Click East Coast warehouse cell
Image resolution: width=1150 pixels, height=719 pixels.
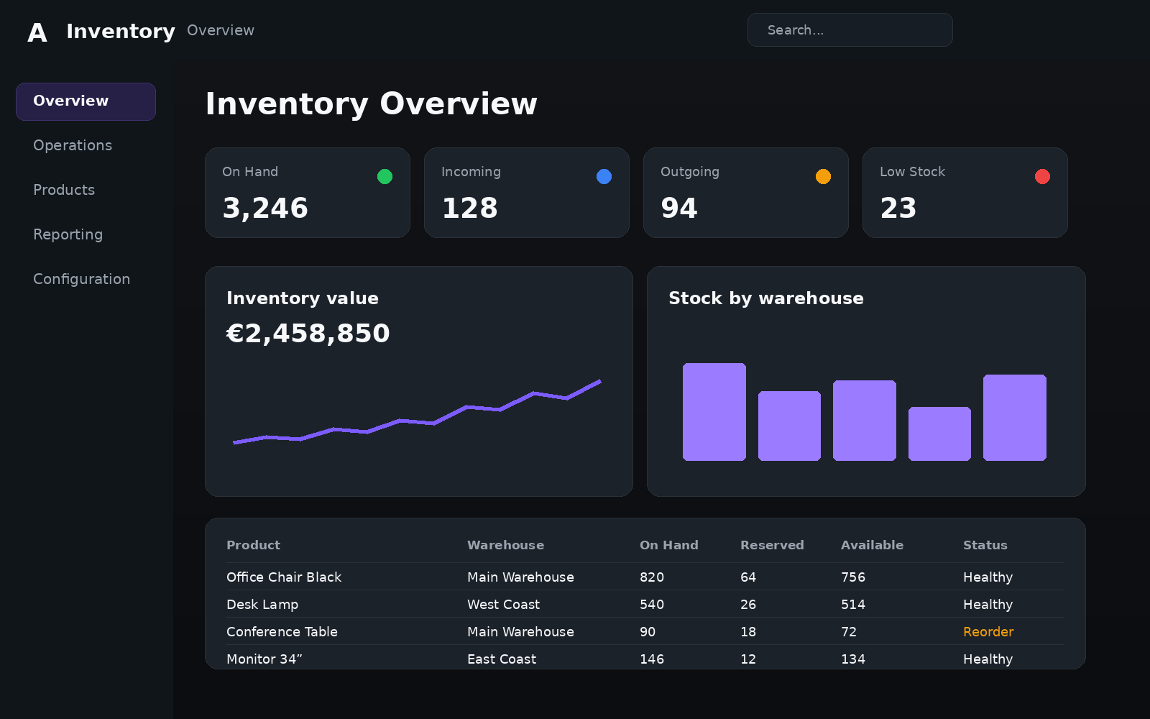coord(502,659)
